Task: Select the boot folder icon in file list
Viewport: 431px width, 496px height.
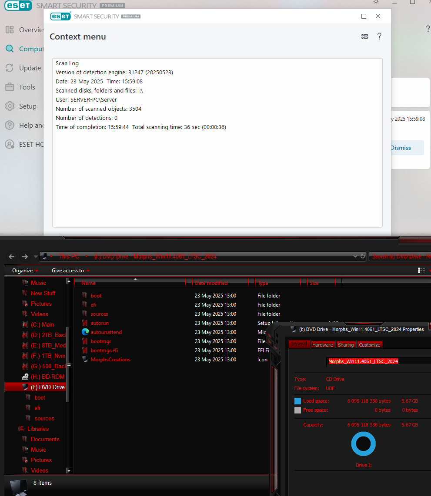Action: coord(84,295)
